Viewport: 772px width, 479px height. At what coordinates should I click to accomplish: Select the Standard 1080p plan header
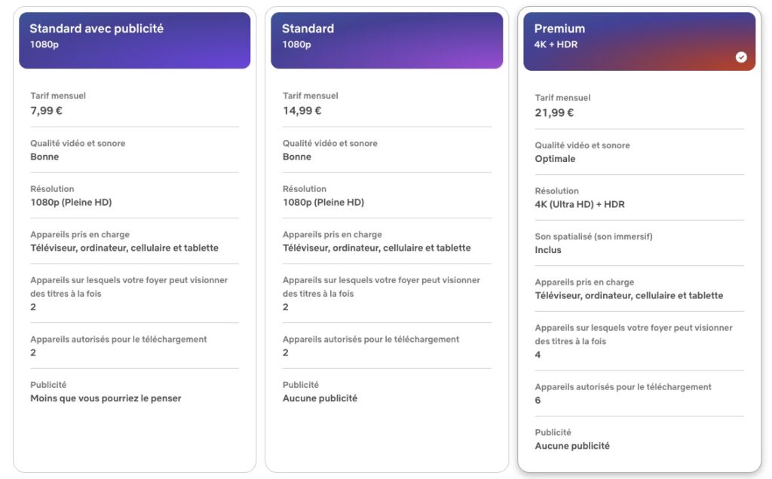pos(387,40)
